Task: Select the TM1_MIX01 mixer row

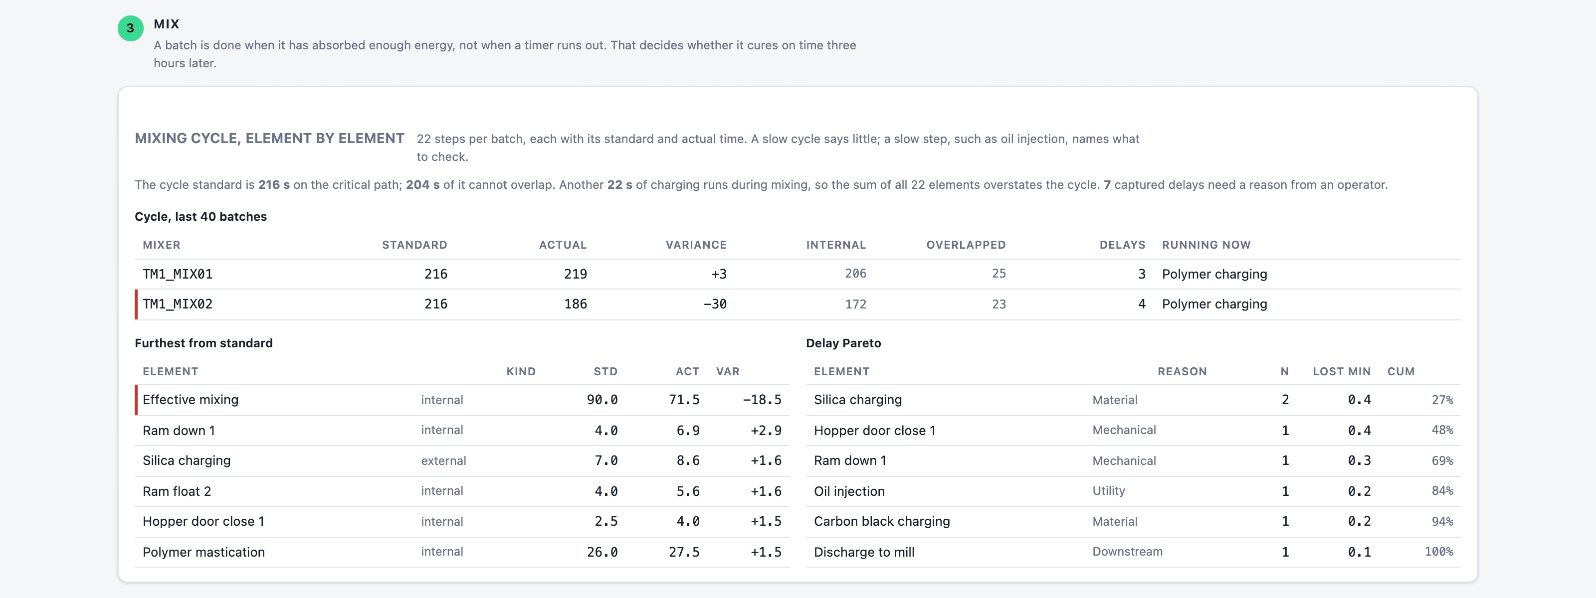Action: [798, 274]
